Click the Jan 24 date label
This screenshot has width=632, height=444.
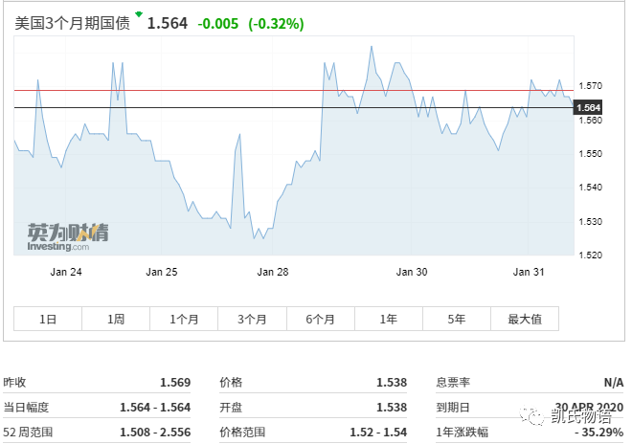(66, 272)
